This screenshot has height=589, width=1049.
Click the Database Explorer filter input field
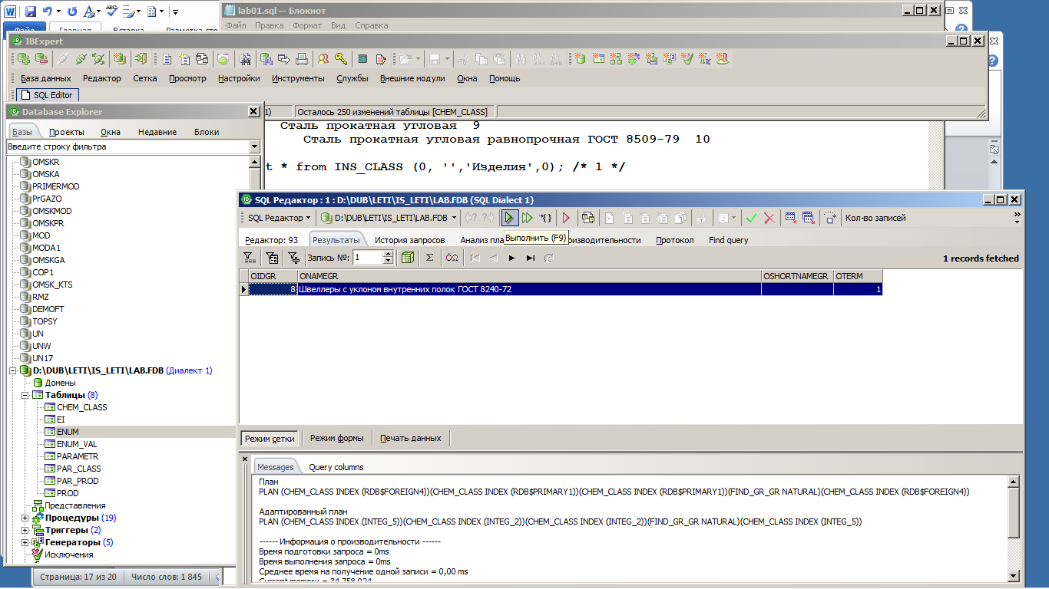[x=127, y=146]
